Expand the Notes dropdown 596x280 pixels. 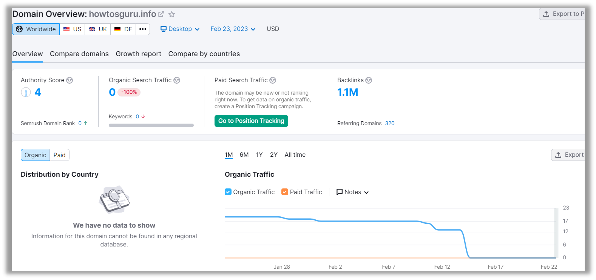[x=352, y=192]
